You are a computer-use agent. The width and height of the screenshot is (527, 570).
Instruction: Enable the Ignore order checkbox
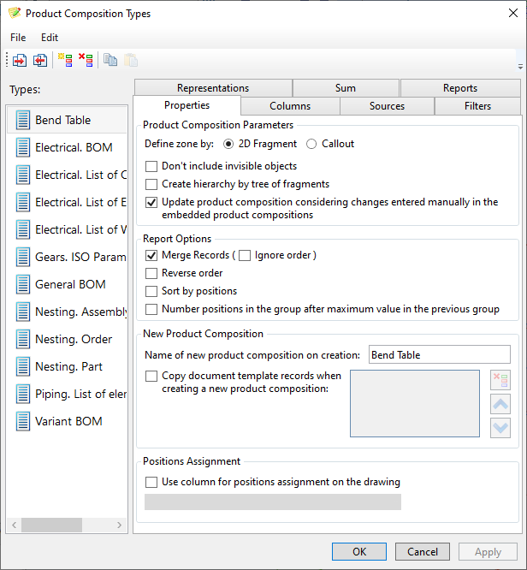click(x=245, y=256)
